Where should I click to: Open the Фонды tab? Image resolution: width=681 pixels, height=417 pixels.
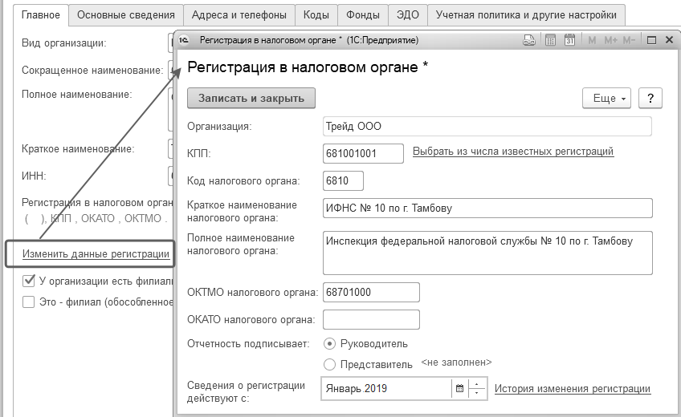(x=363, y=15)
